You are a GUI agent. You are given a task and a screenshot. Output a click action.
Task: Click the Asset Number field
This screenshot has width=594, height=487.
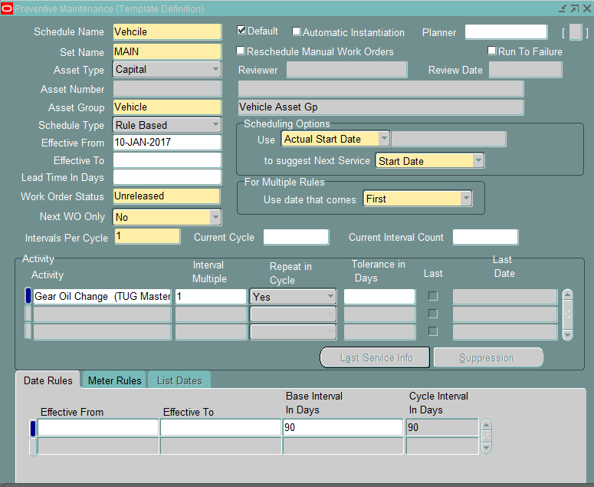[167, 89]
